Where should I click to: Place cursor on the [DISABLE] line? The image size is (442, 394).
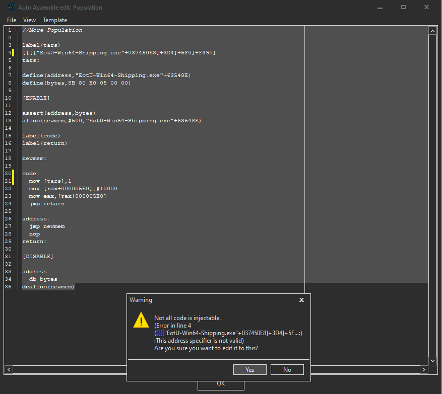point(38,257)
